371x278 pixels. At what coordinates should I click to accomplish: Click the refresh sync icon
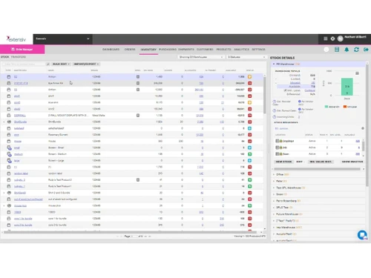point(356,50)
